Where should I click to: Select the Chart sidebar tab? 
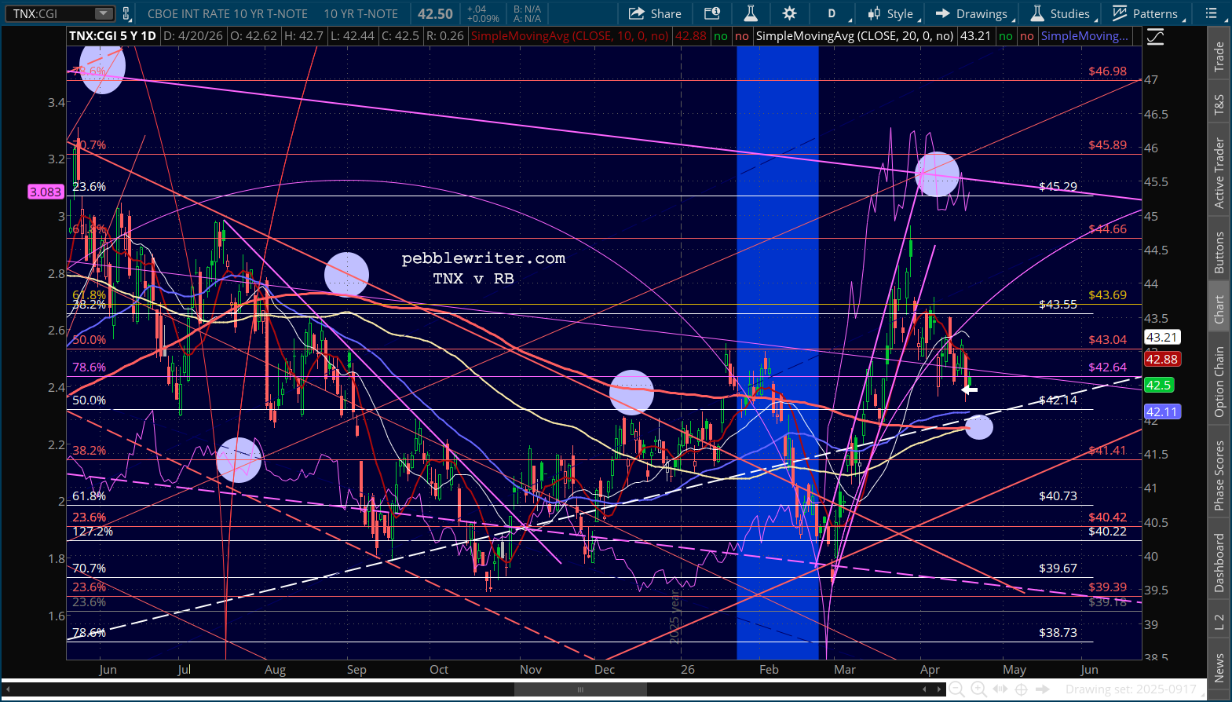(x=1219, y=309)
